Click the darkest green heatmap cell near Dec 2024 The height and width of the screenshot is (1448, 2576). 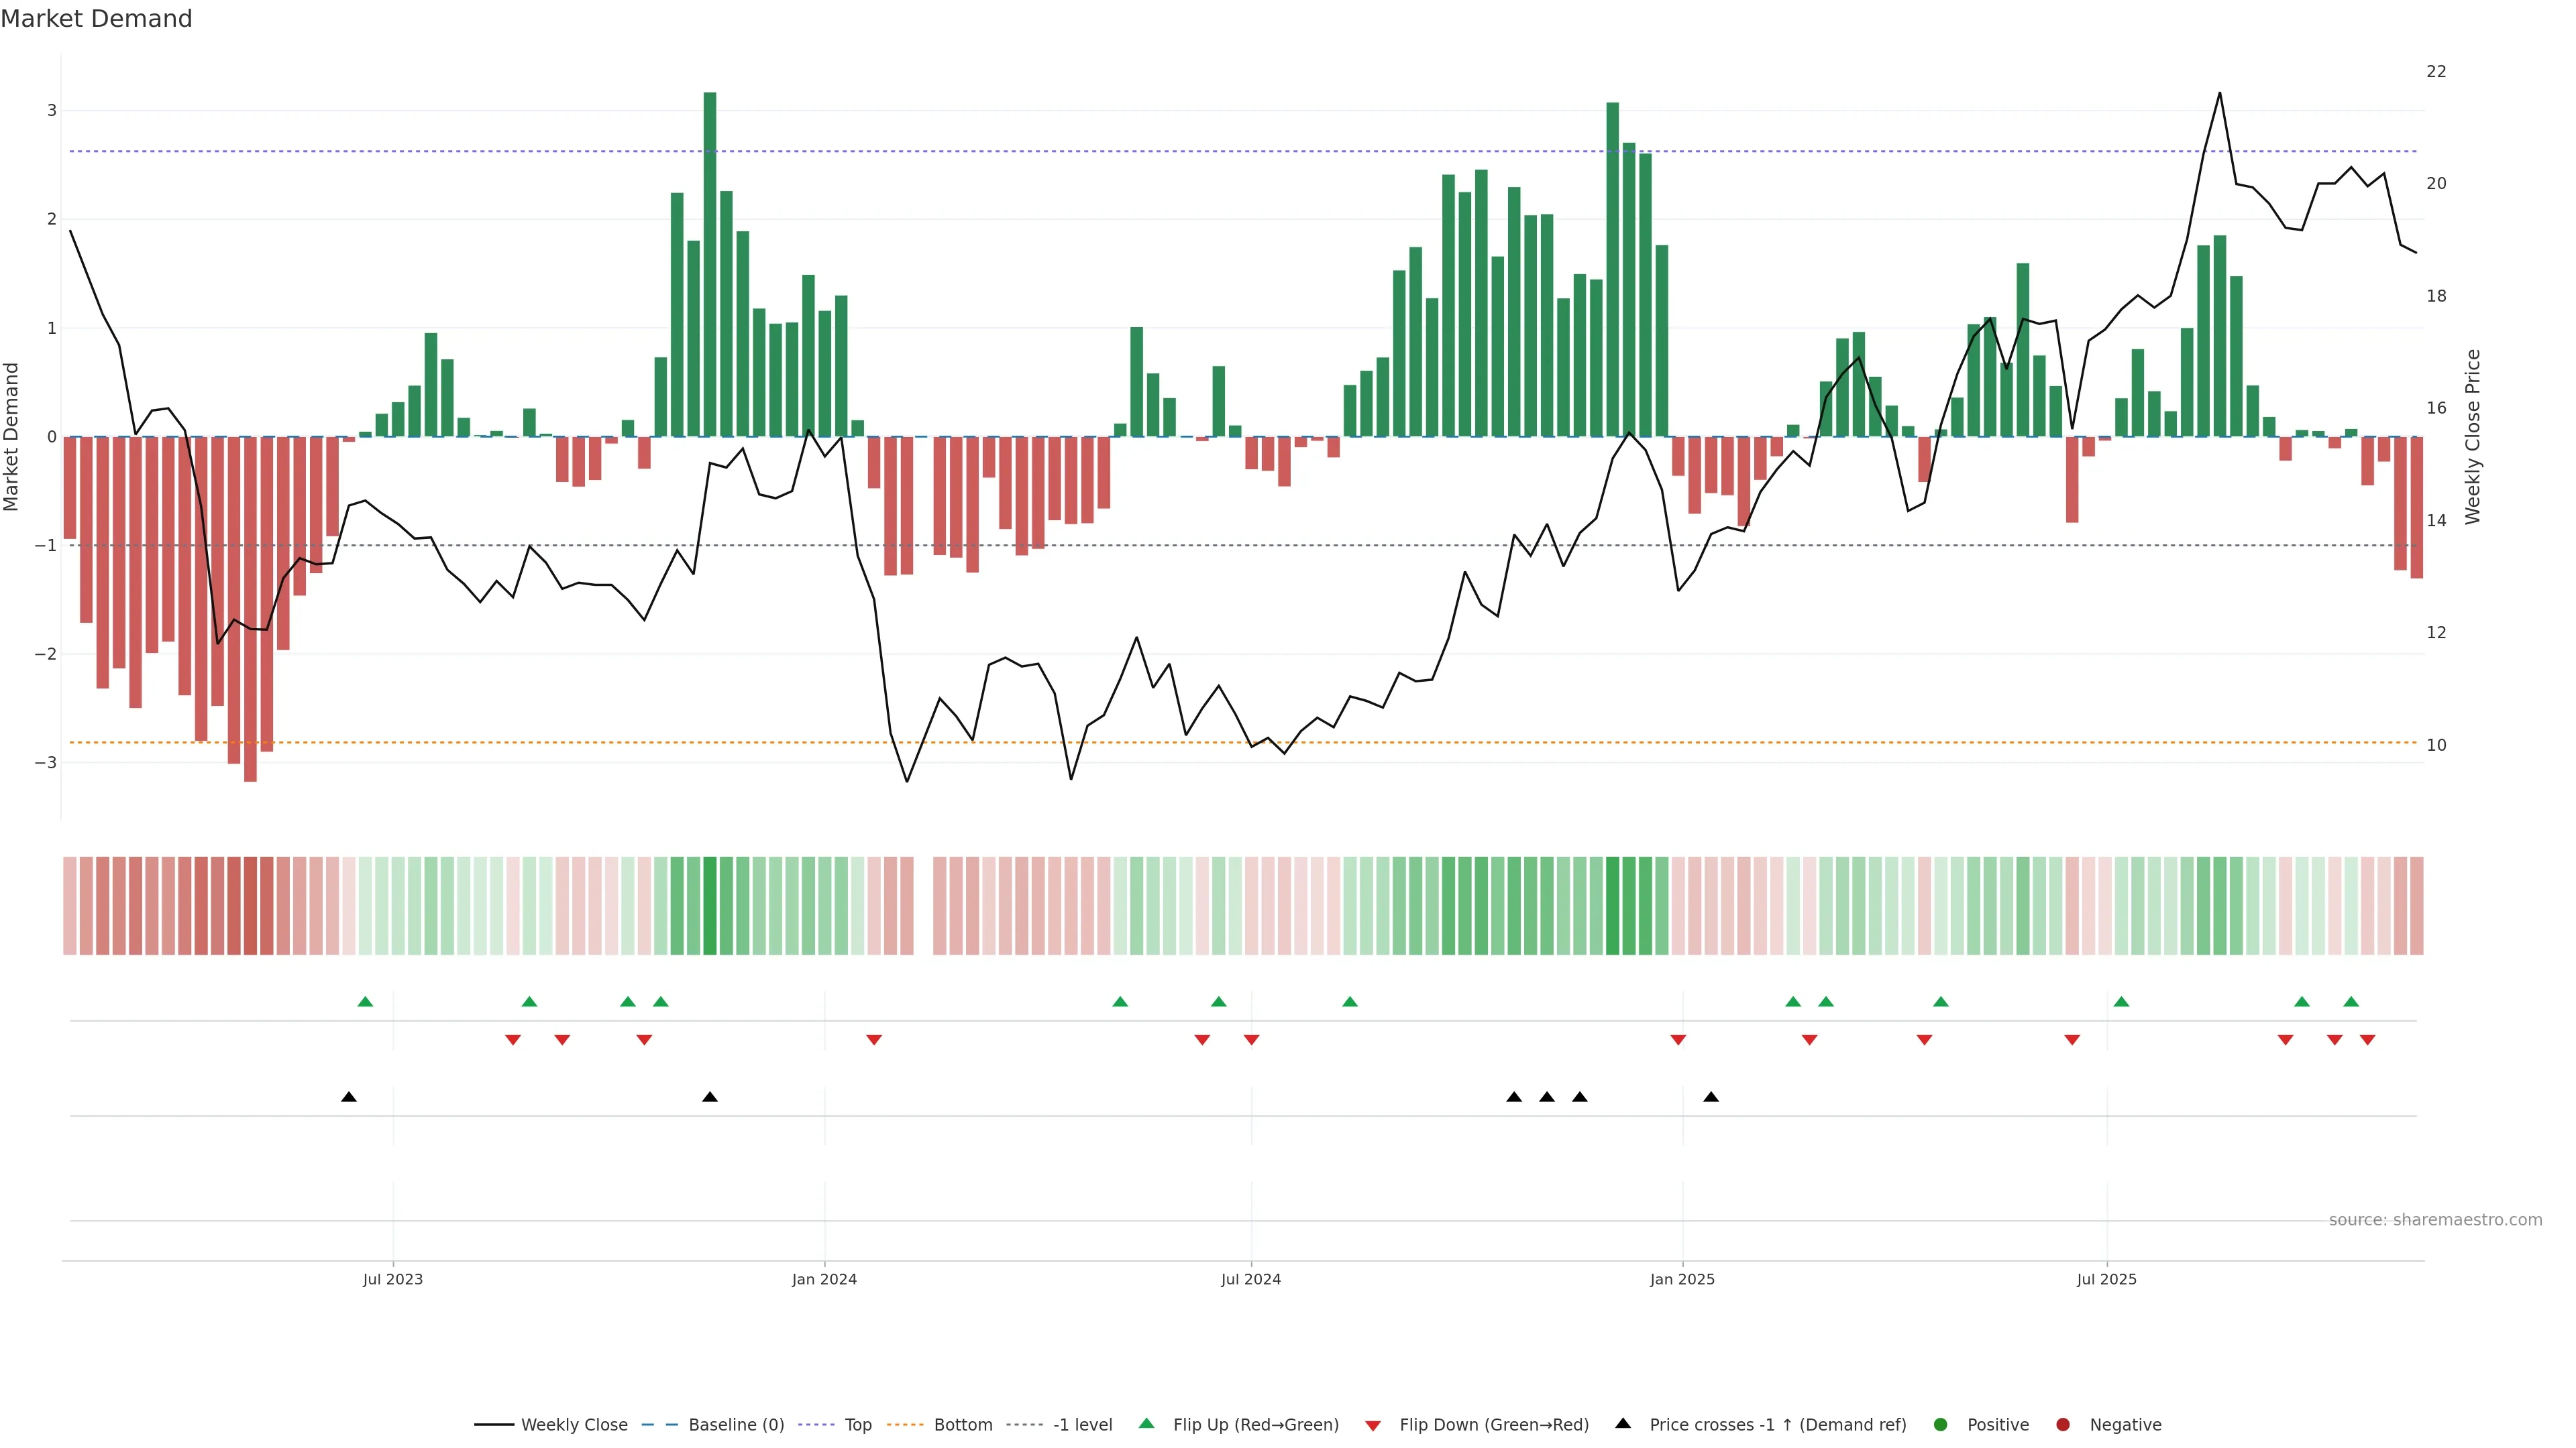pos(1612,906)
